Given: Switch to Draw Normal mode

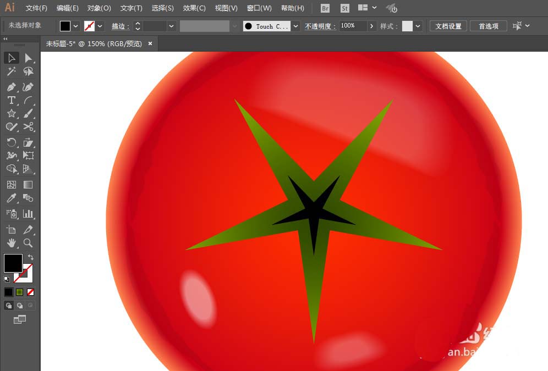Looking at the screenshot, I should click(9, 306).
